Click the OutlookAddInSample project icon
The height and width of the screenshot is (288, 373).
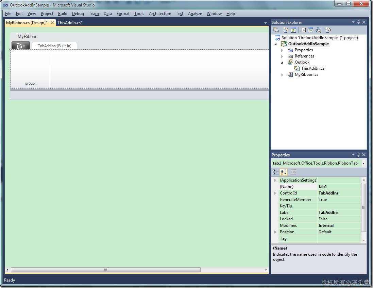pos(284,44)
